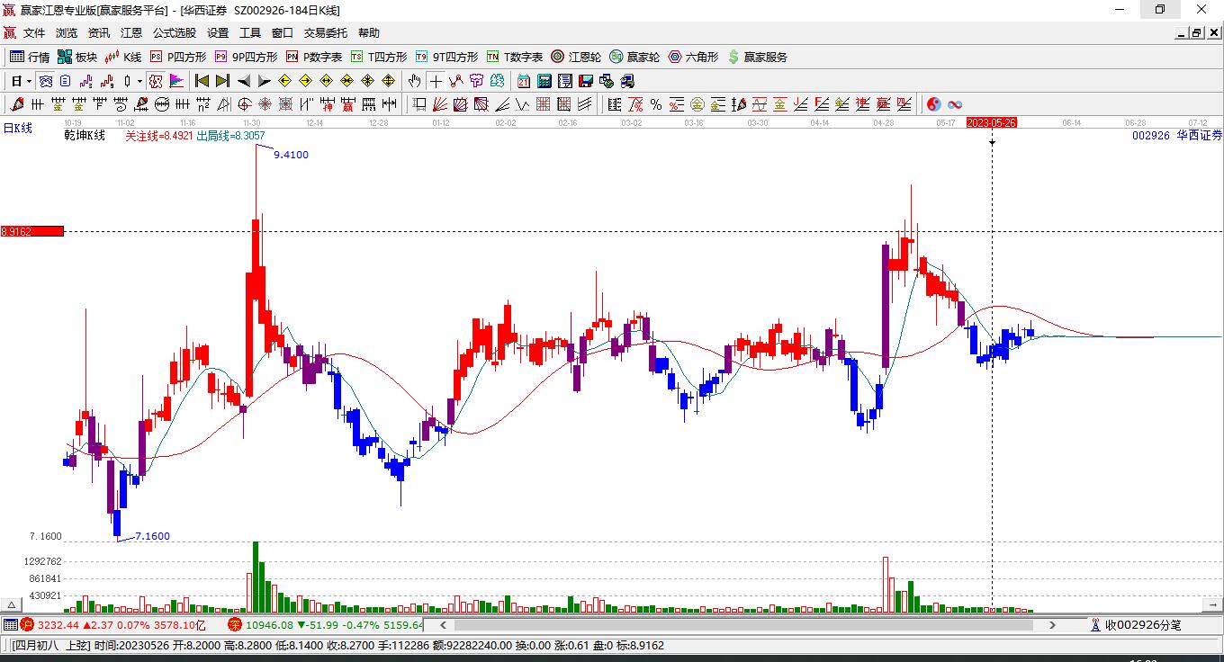Launch the 江恩轮 Gann wheel
This screenshot has height=662, width=1224.
pyautogui.click(x=576, y=57)
